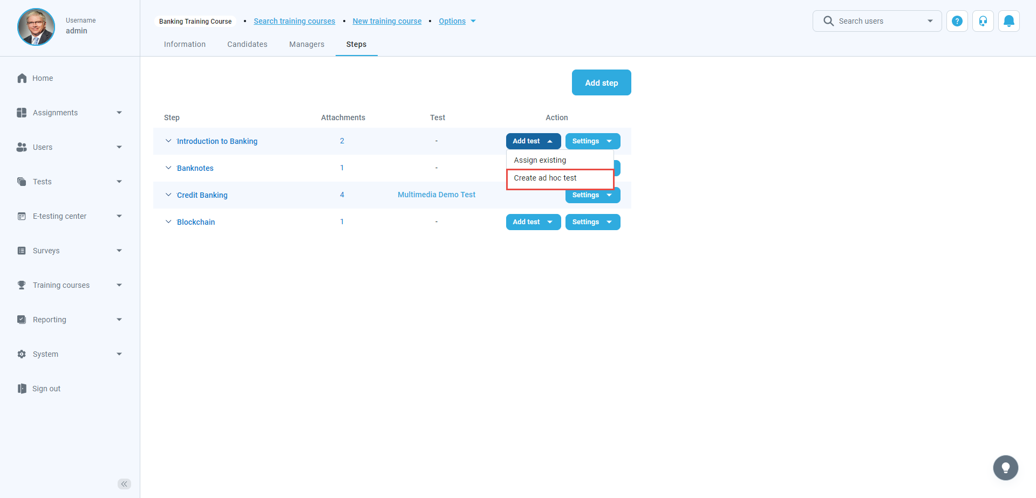Choose Assign existing from menu

pyautogui.click(x=540, y=160)
